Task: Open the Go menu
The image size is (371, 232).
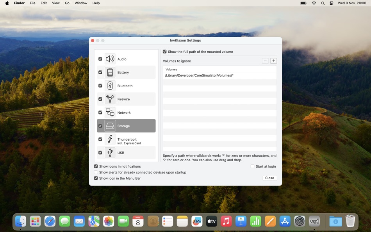Action: tap(67, 3)
